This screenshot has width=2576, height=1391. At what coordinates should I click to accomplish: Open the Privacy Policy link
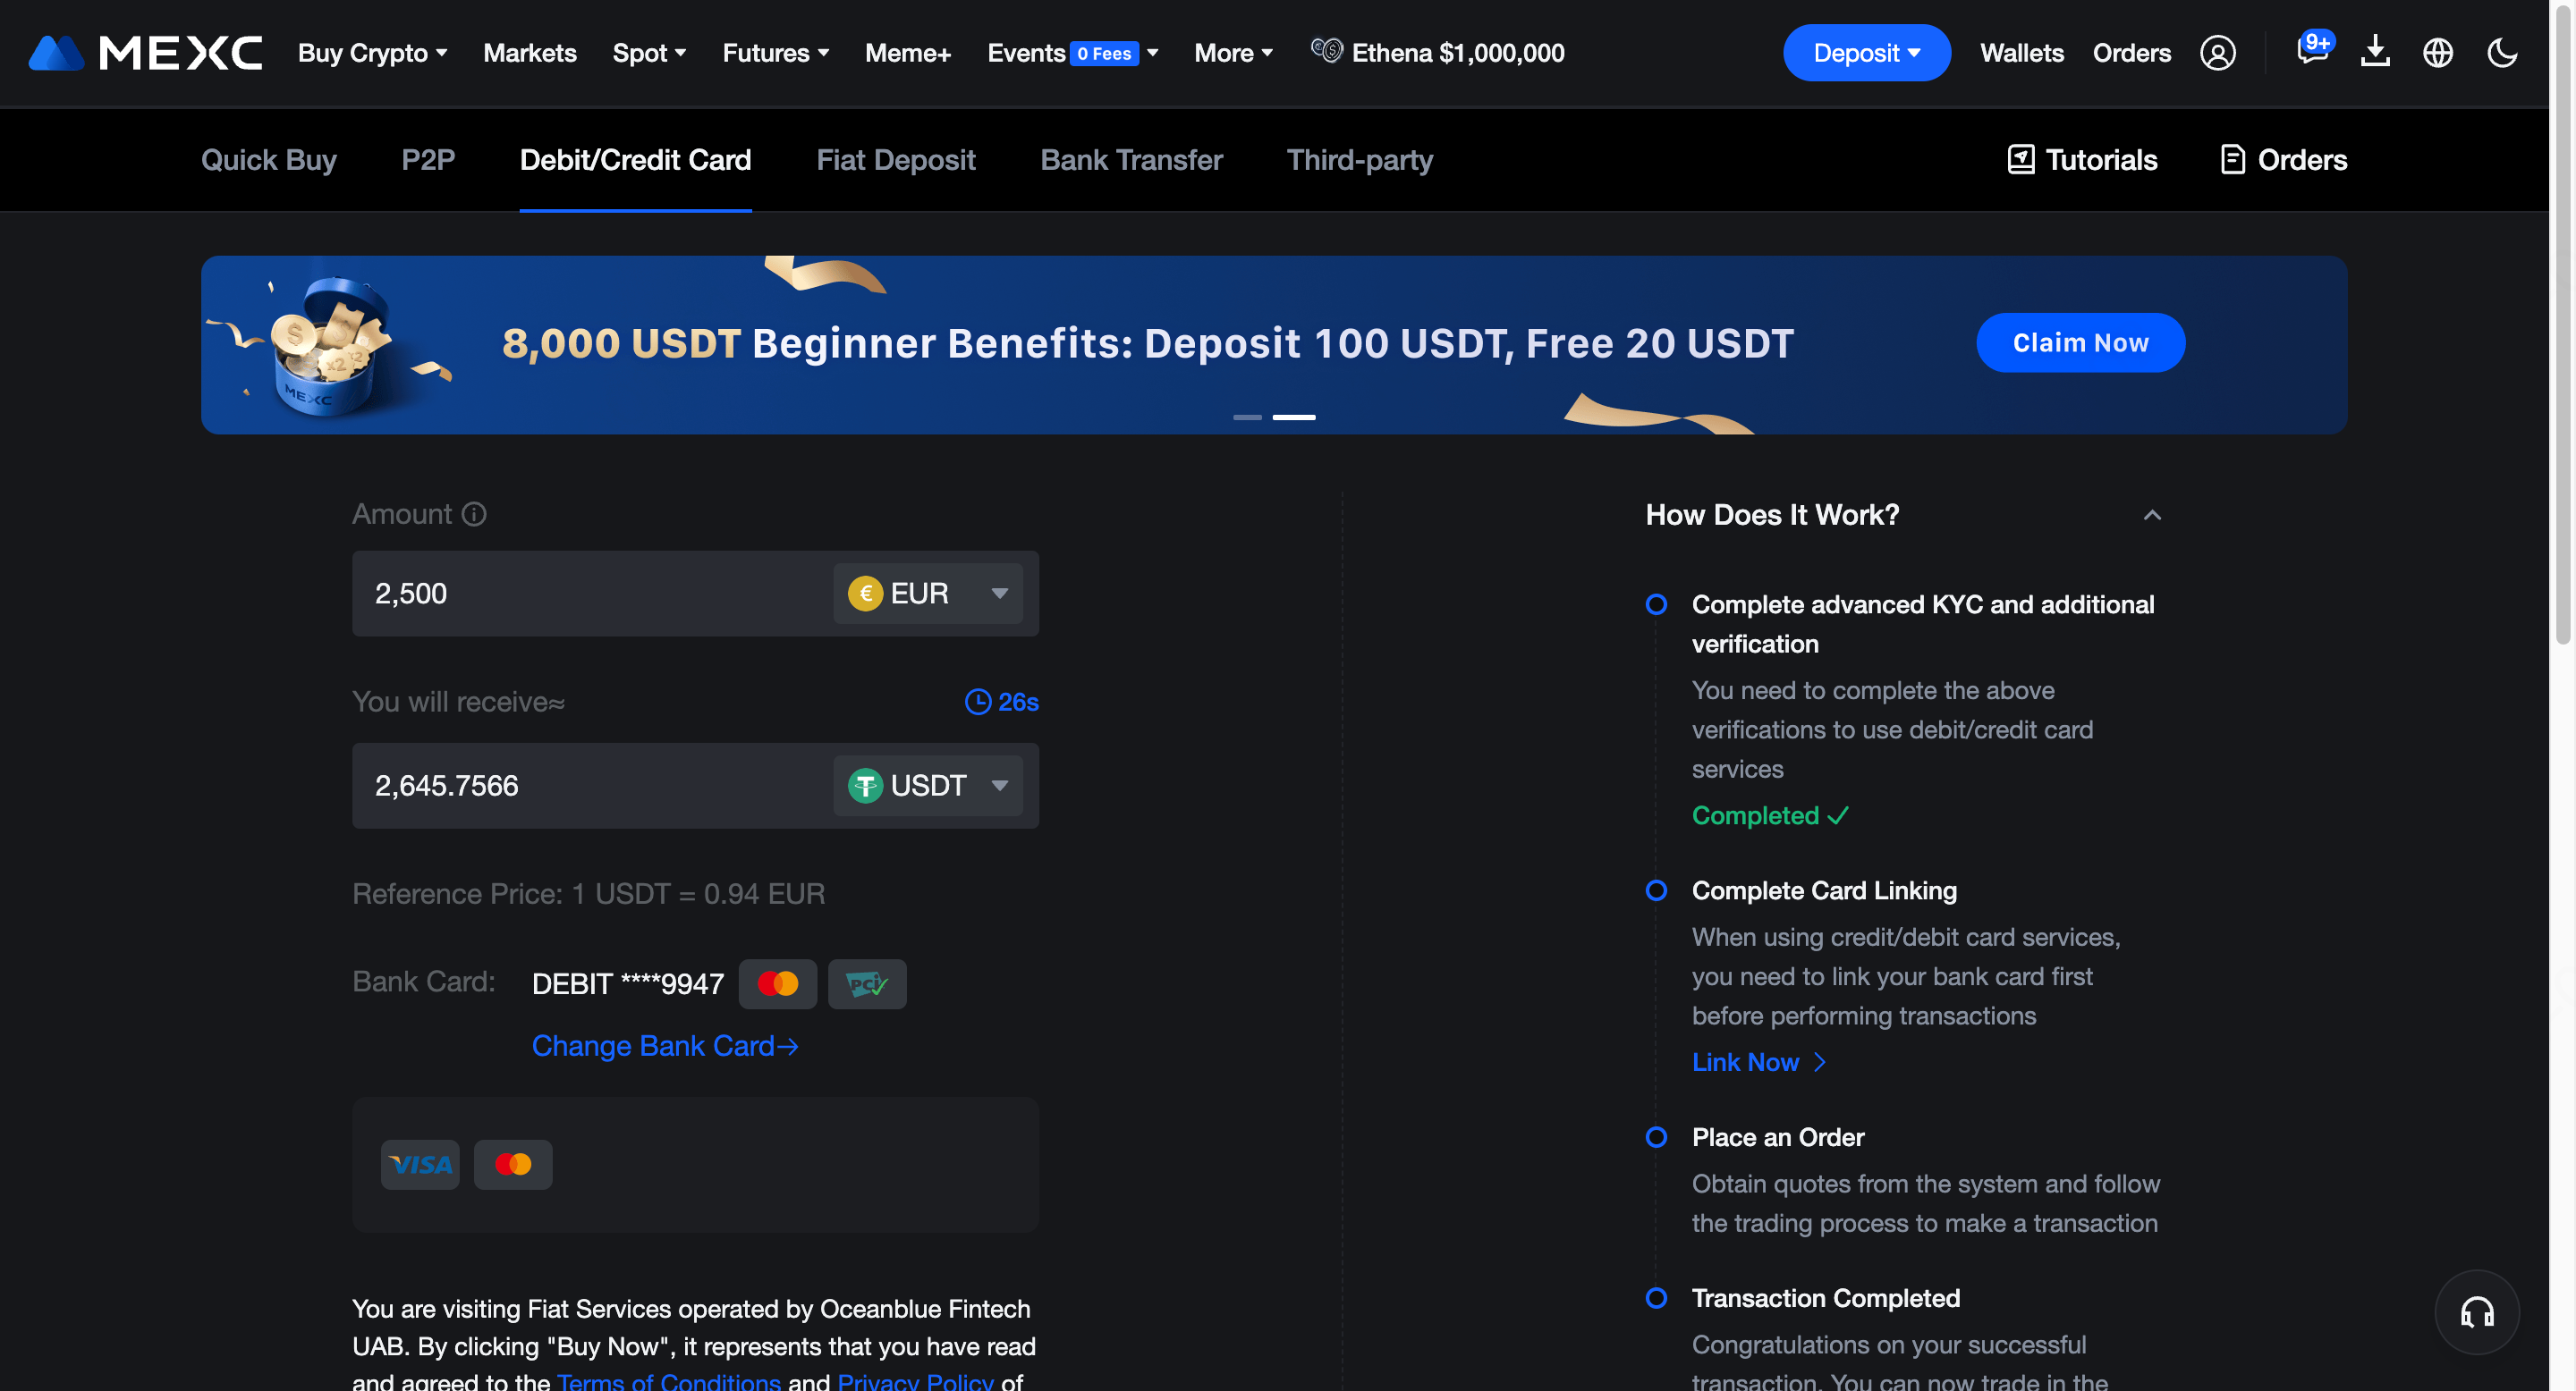point(915,1380)
